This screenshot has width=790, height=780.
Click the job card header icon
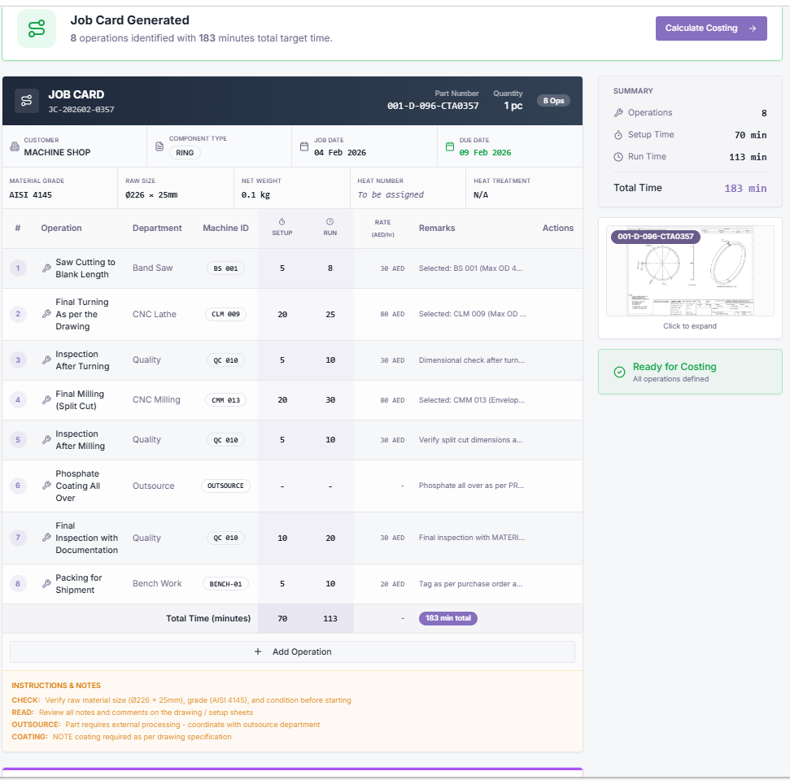pos(27,101)
